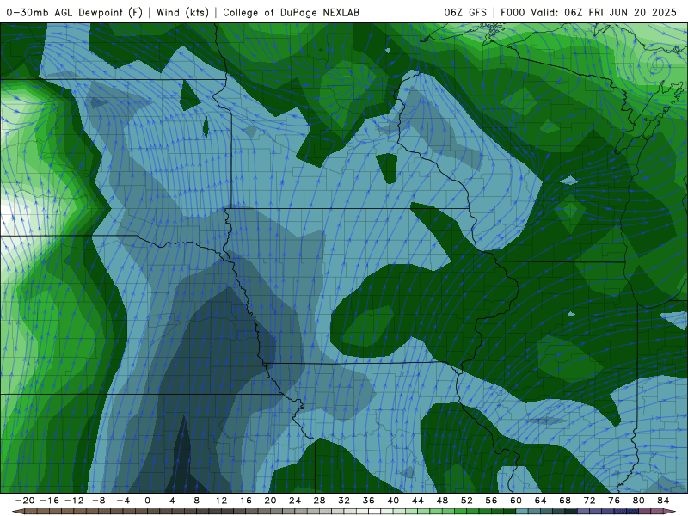688x516 pixels.
Task: Click the color bar swatch beneath the 48 label
Action: (x=448, y=512)
